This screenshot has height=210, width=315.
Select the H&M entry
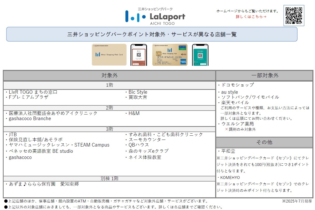tap(132, 113)
